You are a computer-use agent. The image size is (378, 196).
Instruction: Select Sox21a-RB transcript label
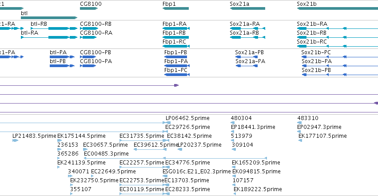pyautogui.click(x=244, y=32)
